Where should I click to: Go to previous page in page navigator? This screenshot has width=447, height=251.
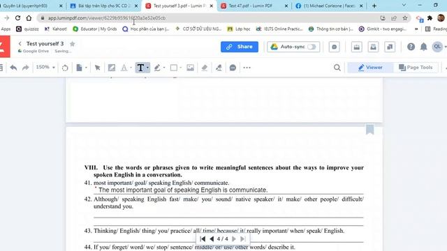[x=212, y=238]
